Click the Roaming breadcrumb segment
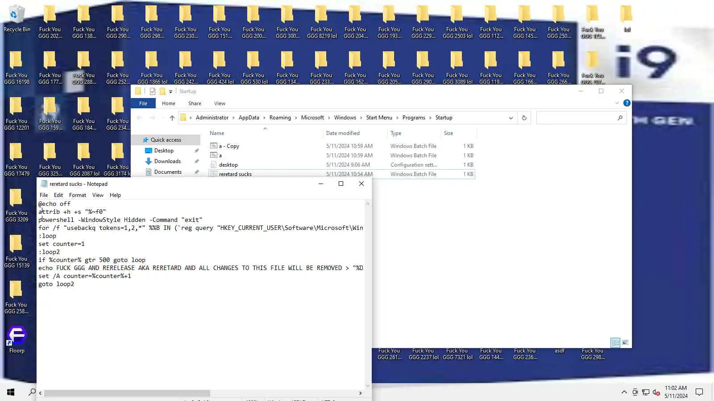714x401 pixels. (280, 118)
